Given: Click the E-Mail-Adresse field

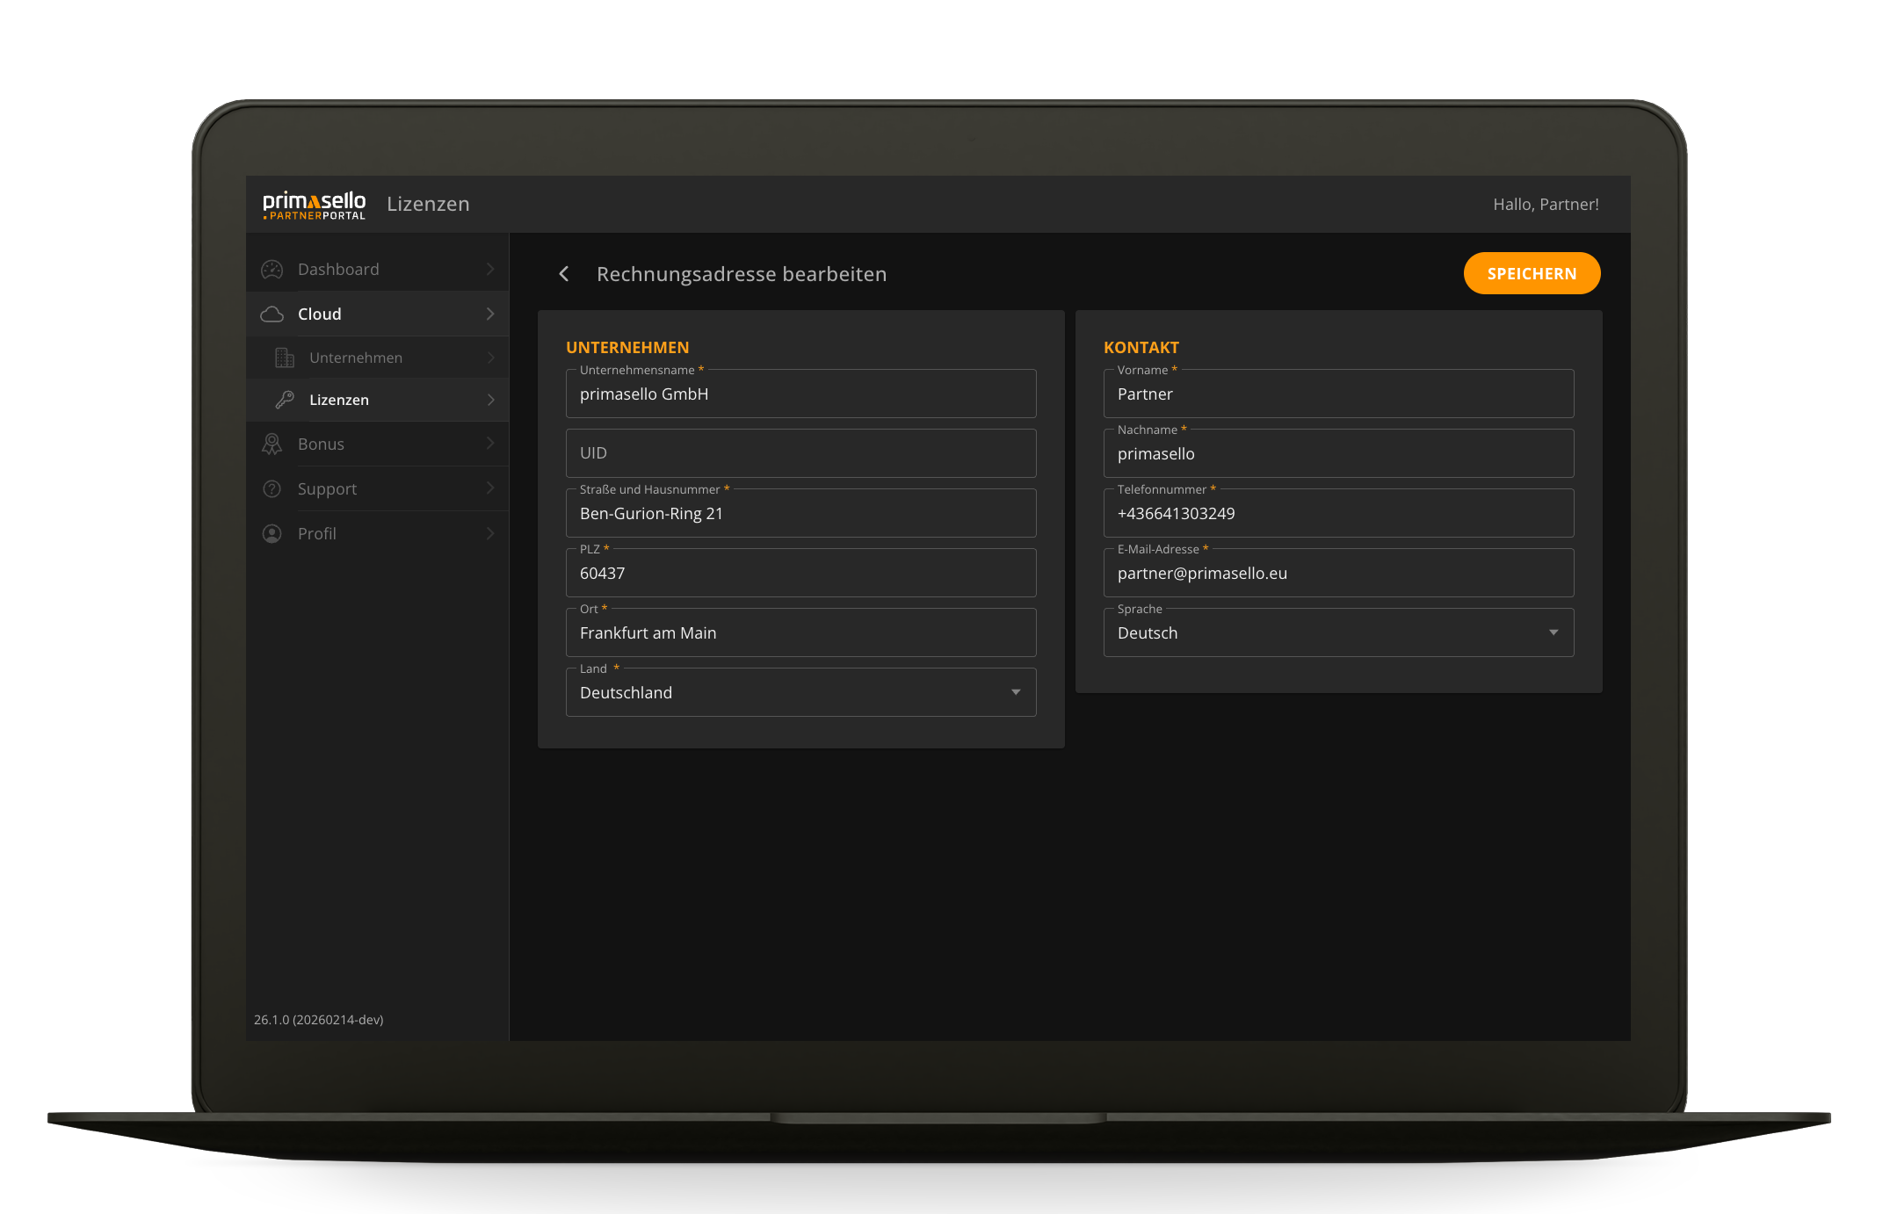Looking at the screenshot, I should [x=1337, y=574].
